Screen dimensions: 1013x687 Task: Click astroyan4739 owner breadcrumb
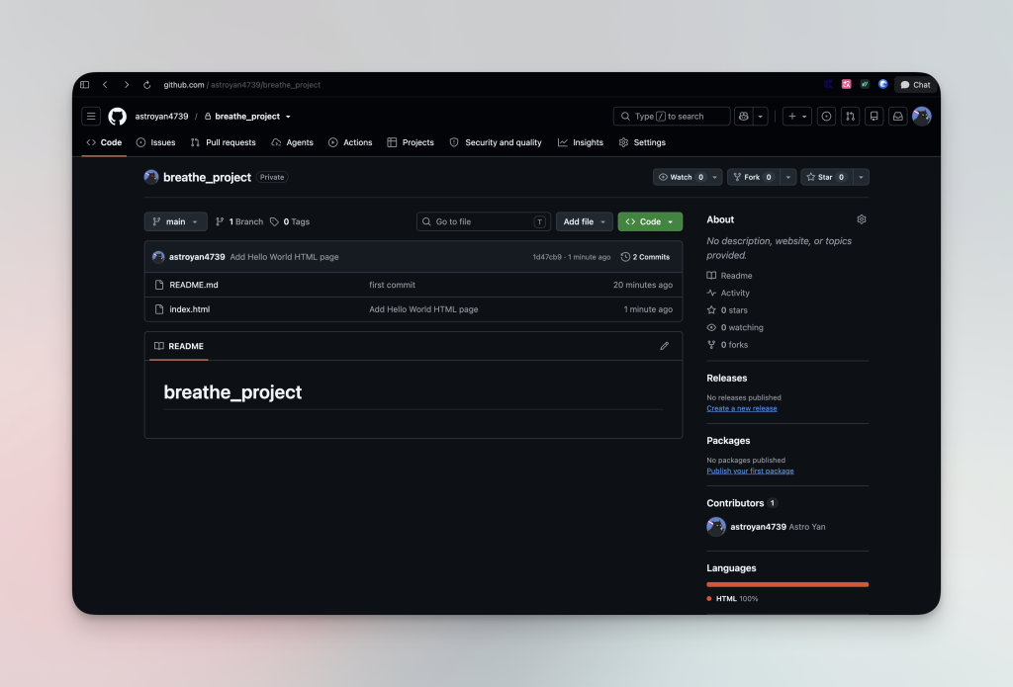(x=161, y=117)
